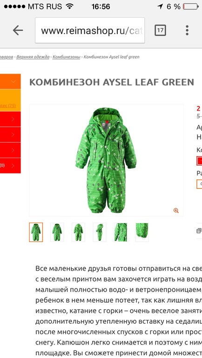Viewport: 202px width, 358px height.
Task: Expand the orange sidebar section chevron
Action: coord(13,81)
